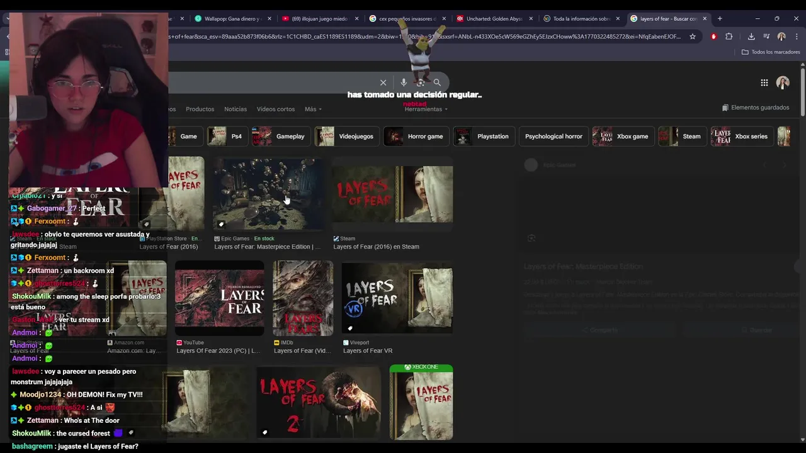Open a new browser tab
The height and width of the screenshot is (453, 806).
[x=720, y=19]
